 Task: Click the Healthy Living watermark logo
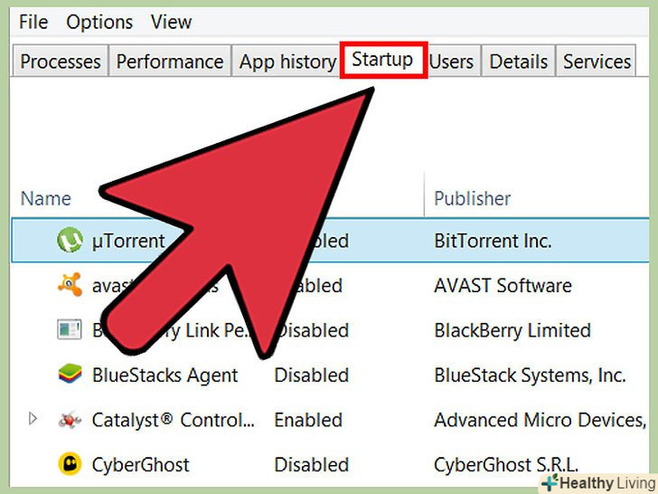click(x=599, y=482)
